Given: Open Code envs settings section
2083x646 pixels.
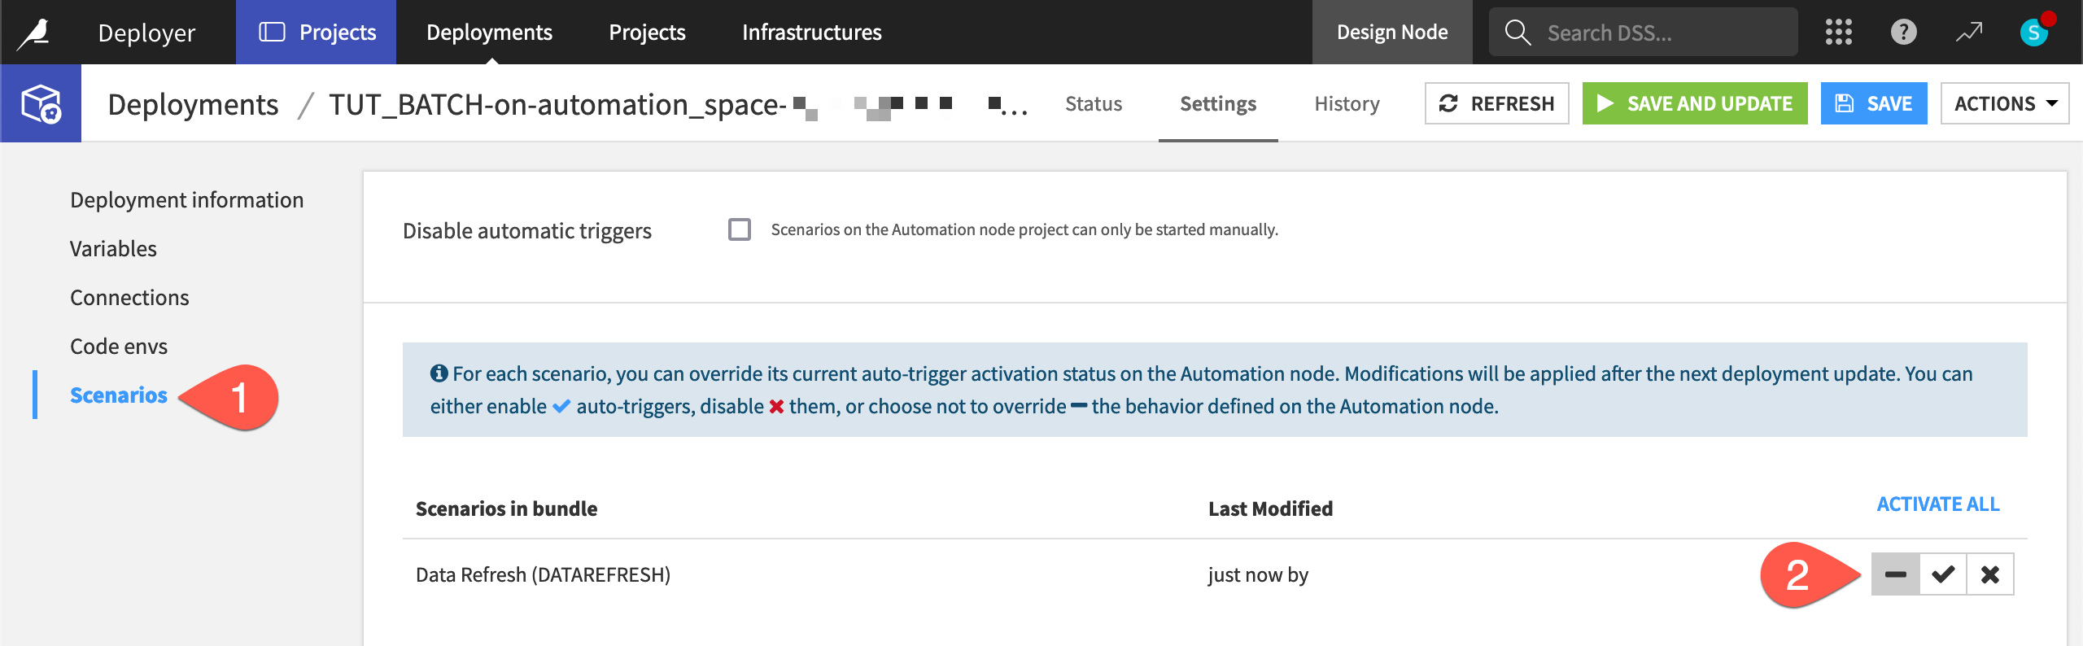Looking at the screenshot, I should [119, 346].
